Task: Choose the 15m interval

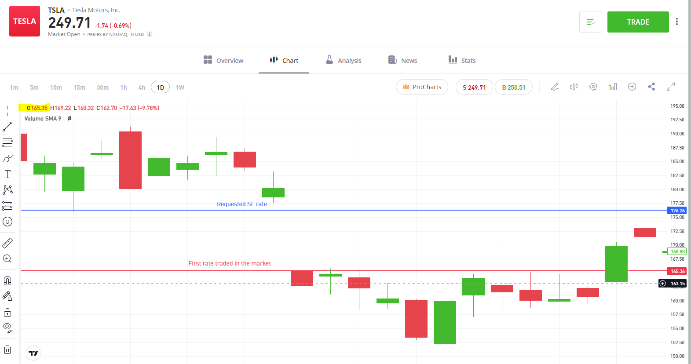Action: pos(80,87)
